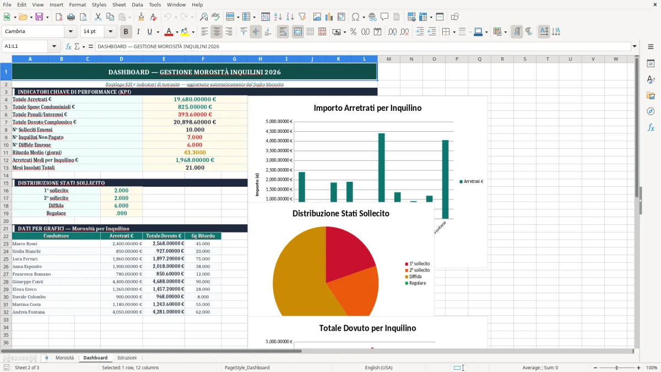The image size is (661, 372).
Task: Toggle Left-To-Right text direction
Action: pyautogui.click(x=517, y=32)
